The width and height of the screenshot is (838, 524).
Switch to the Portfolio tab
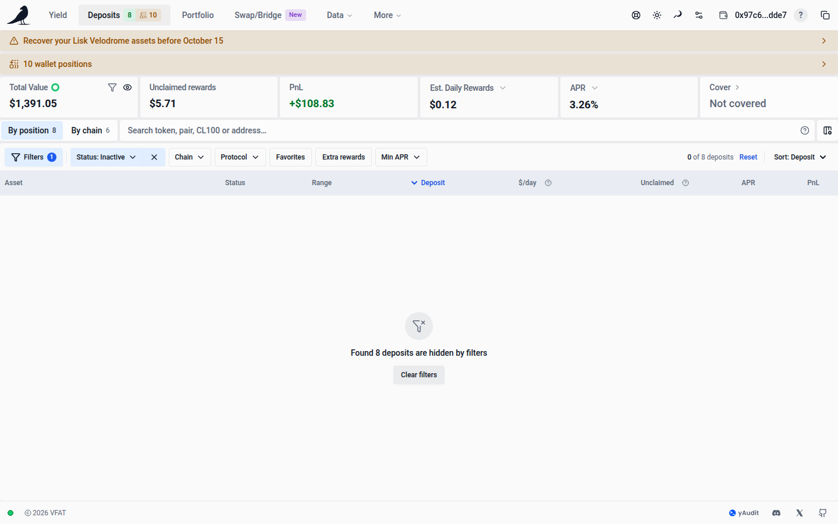198,15
